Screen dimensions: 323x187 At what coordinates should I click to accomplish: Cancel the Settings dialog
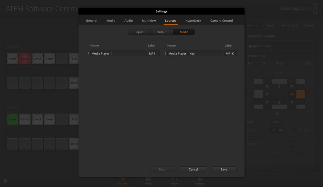[x=193, y=169]
